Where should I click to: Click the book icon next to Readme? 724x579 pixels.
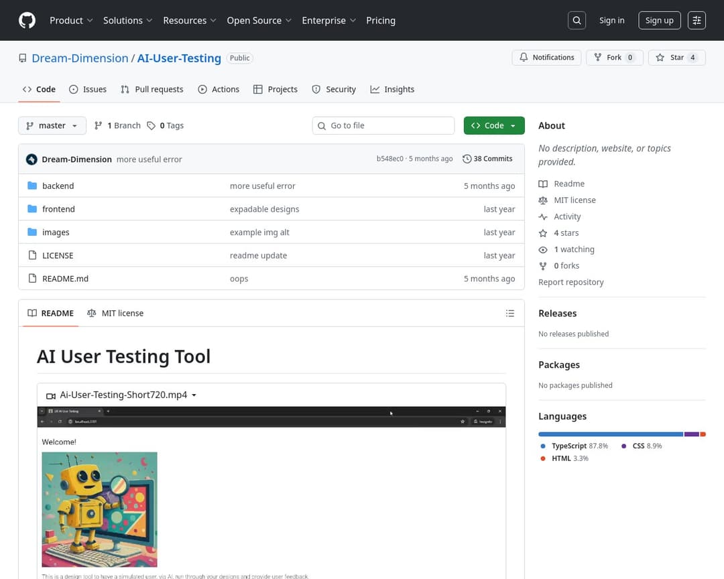(543, 184)
